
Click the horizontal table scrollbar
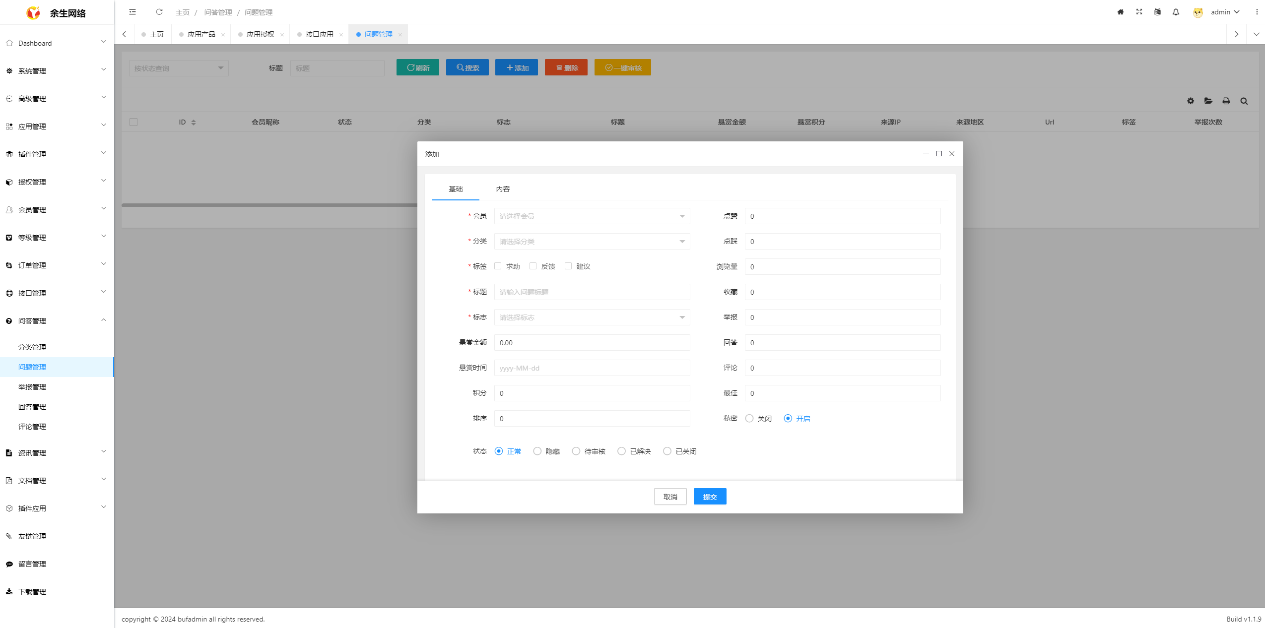268,204
